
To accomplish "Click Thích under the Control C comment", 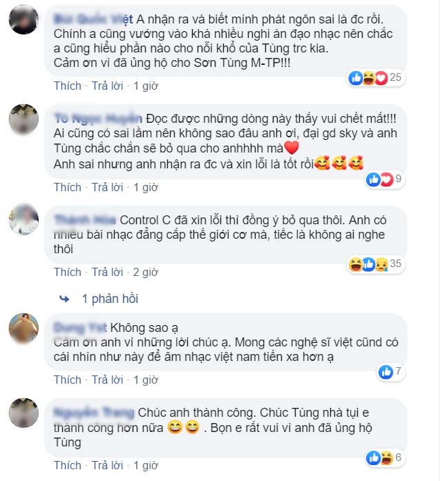I will (x=68, y=273).
